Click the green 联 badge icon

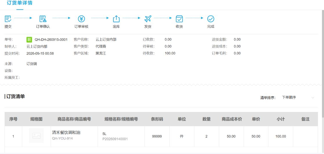click(x=29, y=39)
